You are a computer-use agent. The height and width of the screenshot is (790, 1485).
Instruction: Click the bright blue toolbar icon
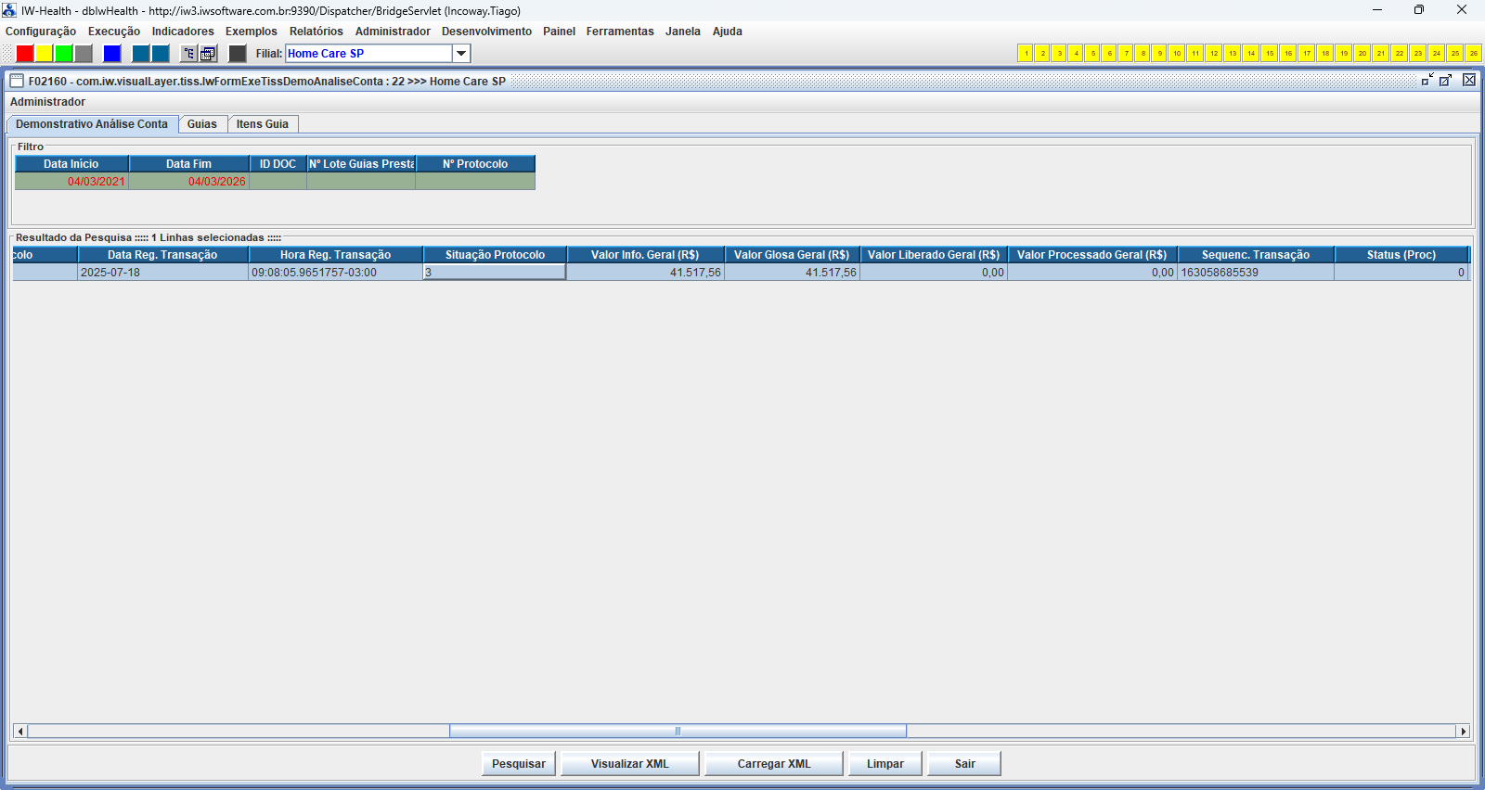click(112, 54)
